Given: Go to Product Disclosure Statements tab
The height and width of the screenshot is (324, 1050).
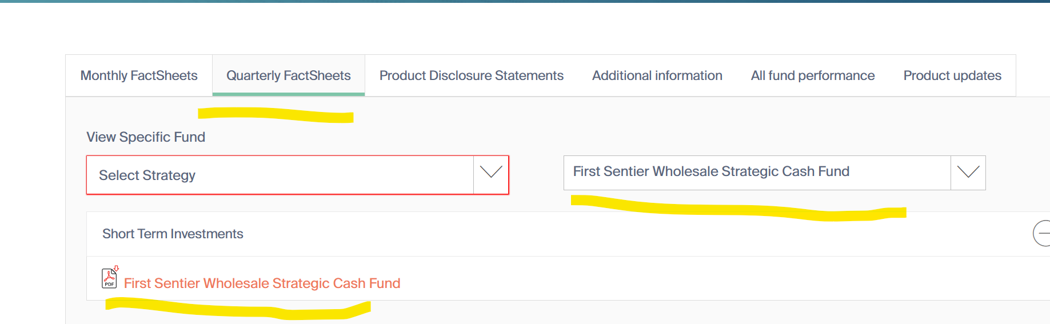Looking at the screenshot, I should tap(471, 75).
